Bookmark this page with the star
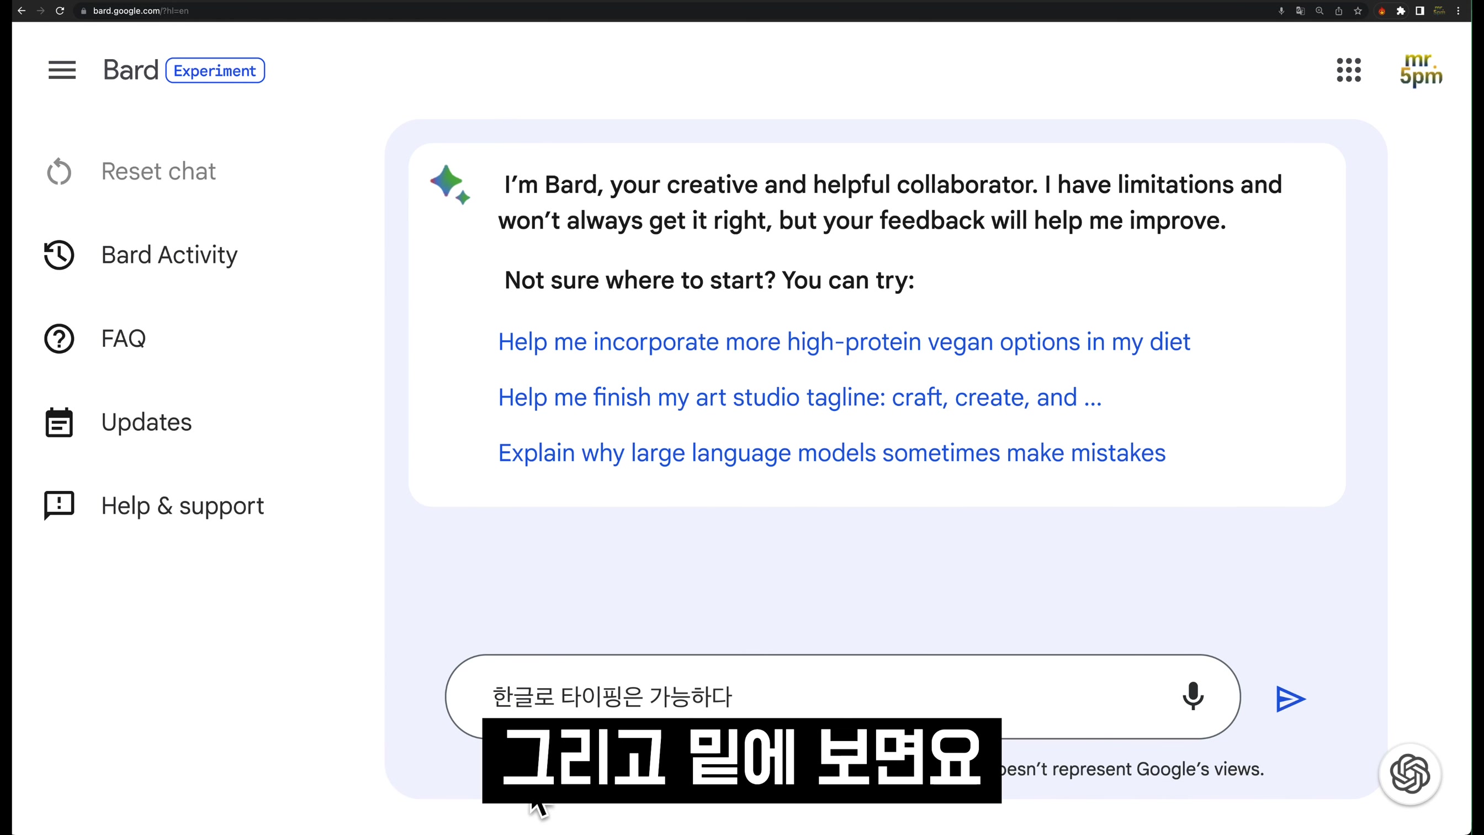The height and width of the screenshot is (835, 1484). click(1358, 10)
